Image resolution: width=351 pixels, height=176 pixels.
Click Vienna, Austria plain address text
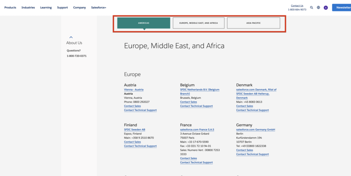133,98
